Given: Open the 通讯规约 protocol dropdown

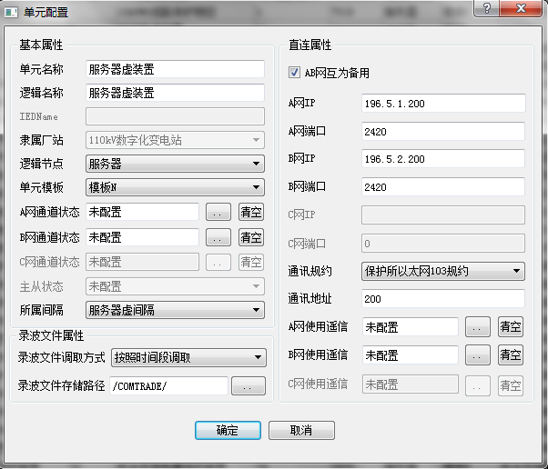Looking at the screenshot, I should [442, 271].
